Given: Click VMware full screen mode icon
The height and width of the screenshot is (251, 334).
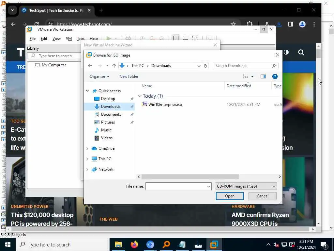Looking at the screenshot, I should pos(195,38).
